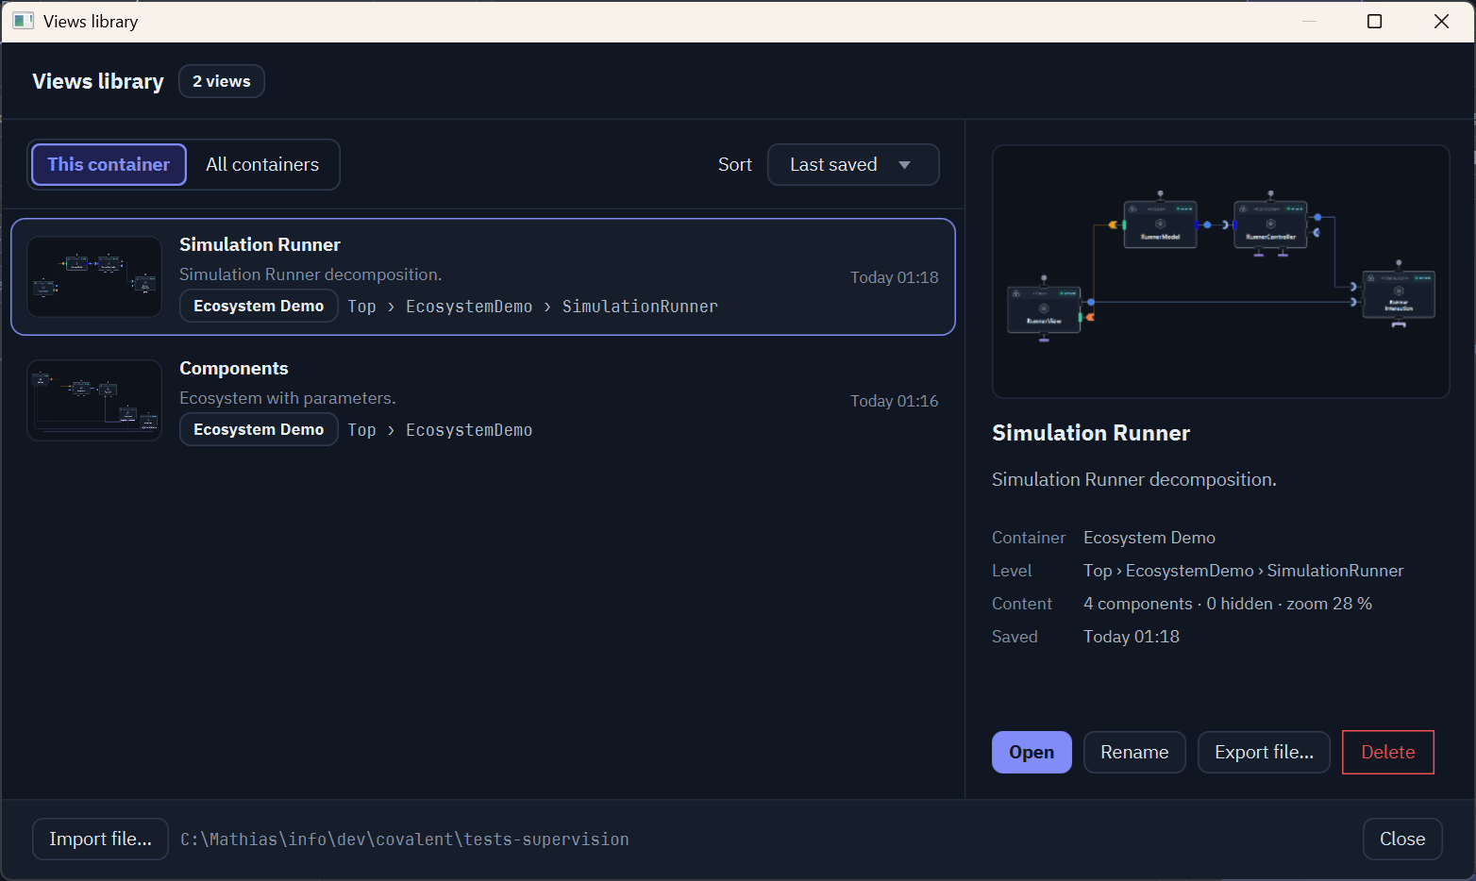The height and width of the screenshot is (881, 1476).
Task: Open the selected Simulation Runner view
Action: pos(1032,752)
